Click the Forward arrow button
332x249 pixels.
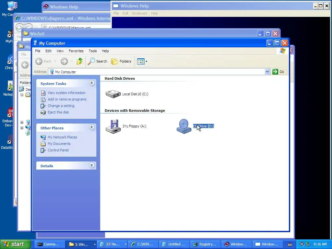pyautogui.click(x=64, y=61)
